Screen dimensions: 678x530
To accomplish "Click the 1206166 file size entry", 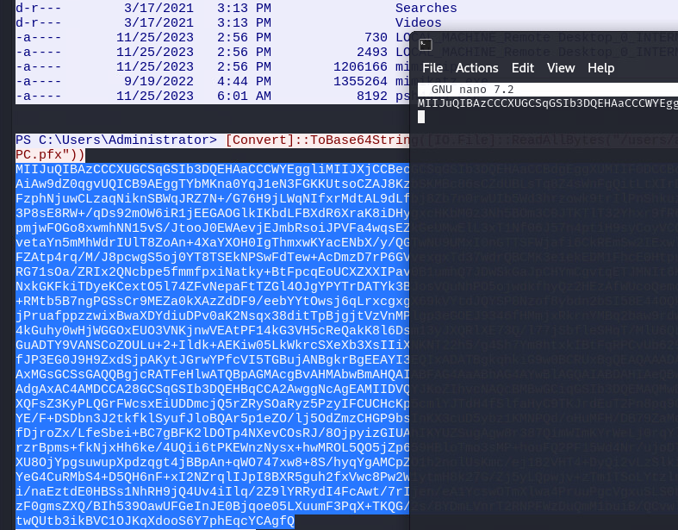I will click(x=359, y=66).
